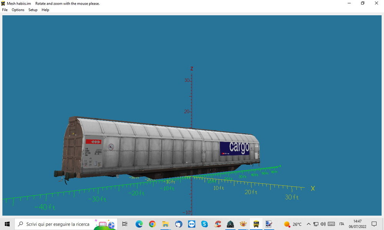The image size is (384, 230).
Task: Open the monitor-with-pen app in the taskbar
Action: (269, 224)
